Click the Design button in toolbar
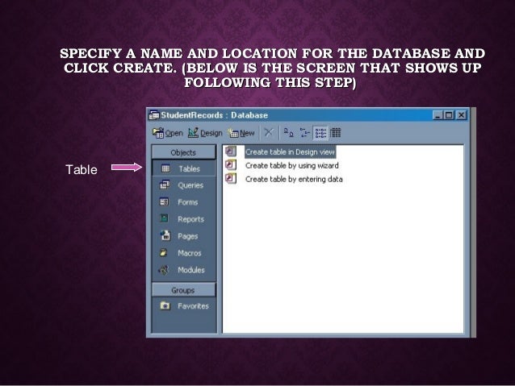Viewport: 515px width, 386px height. tap(205, 133)
